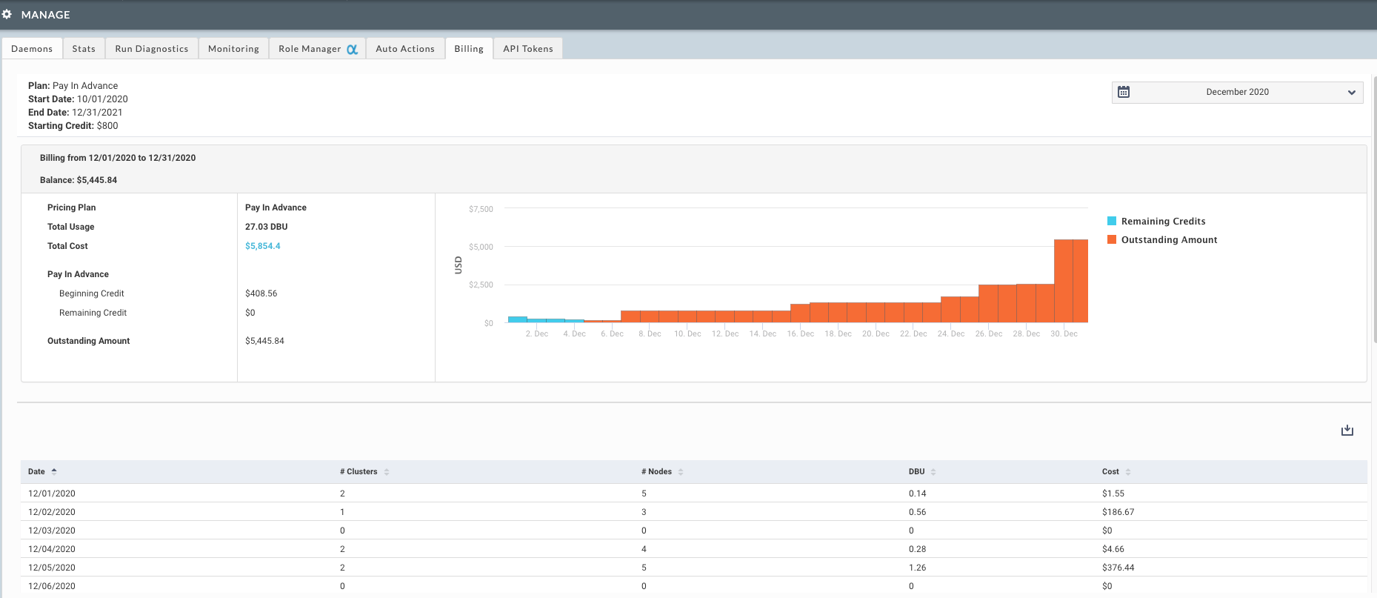Screen dimensions: 1377x598
Task: Click the Date column header
Action: [x=36, y=472]
